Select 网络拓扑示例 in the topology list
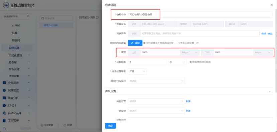The width and height of the screenshot is (277, 132). [56, 25]
